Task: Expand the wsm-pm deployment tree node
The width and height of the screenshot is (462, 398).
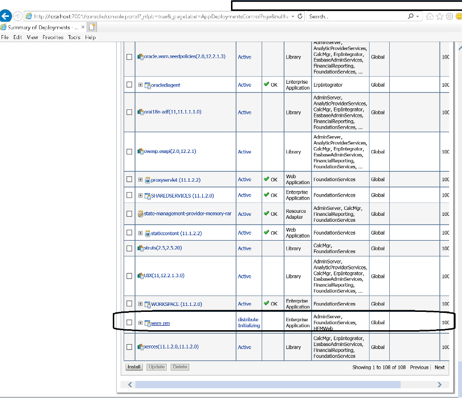Action: point(140,323)
